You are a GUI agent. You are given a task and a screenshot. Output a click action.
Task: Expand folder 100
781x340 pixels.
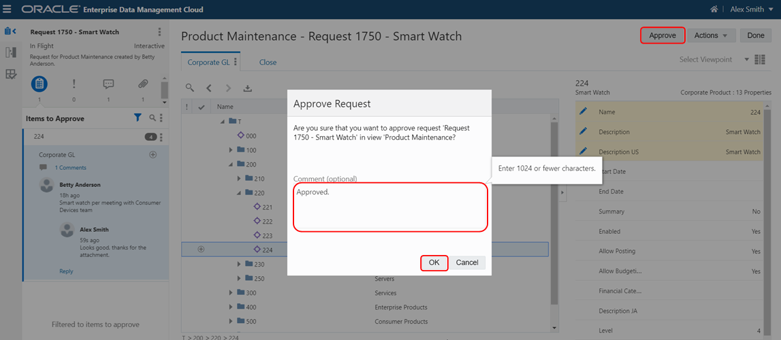coord(231,150)
